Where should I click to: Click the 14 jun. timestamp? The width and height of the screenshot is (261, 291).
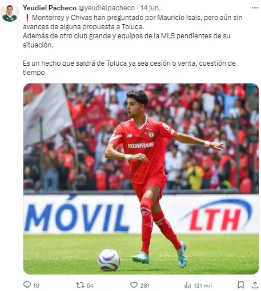tap(150, 8)
